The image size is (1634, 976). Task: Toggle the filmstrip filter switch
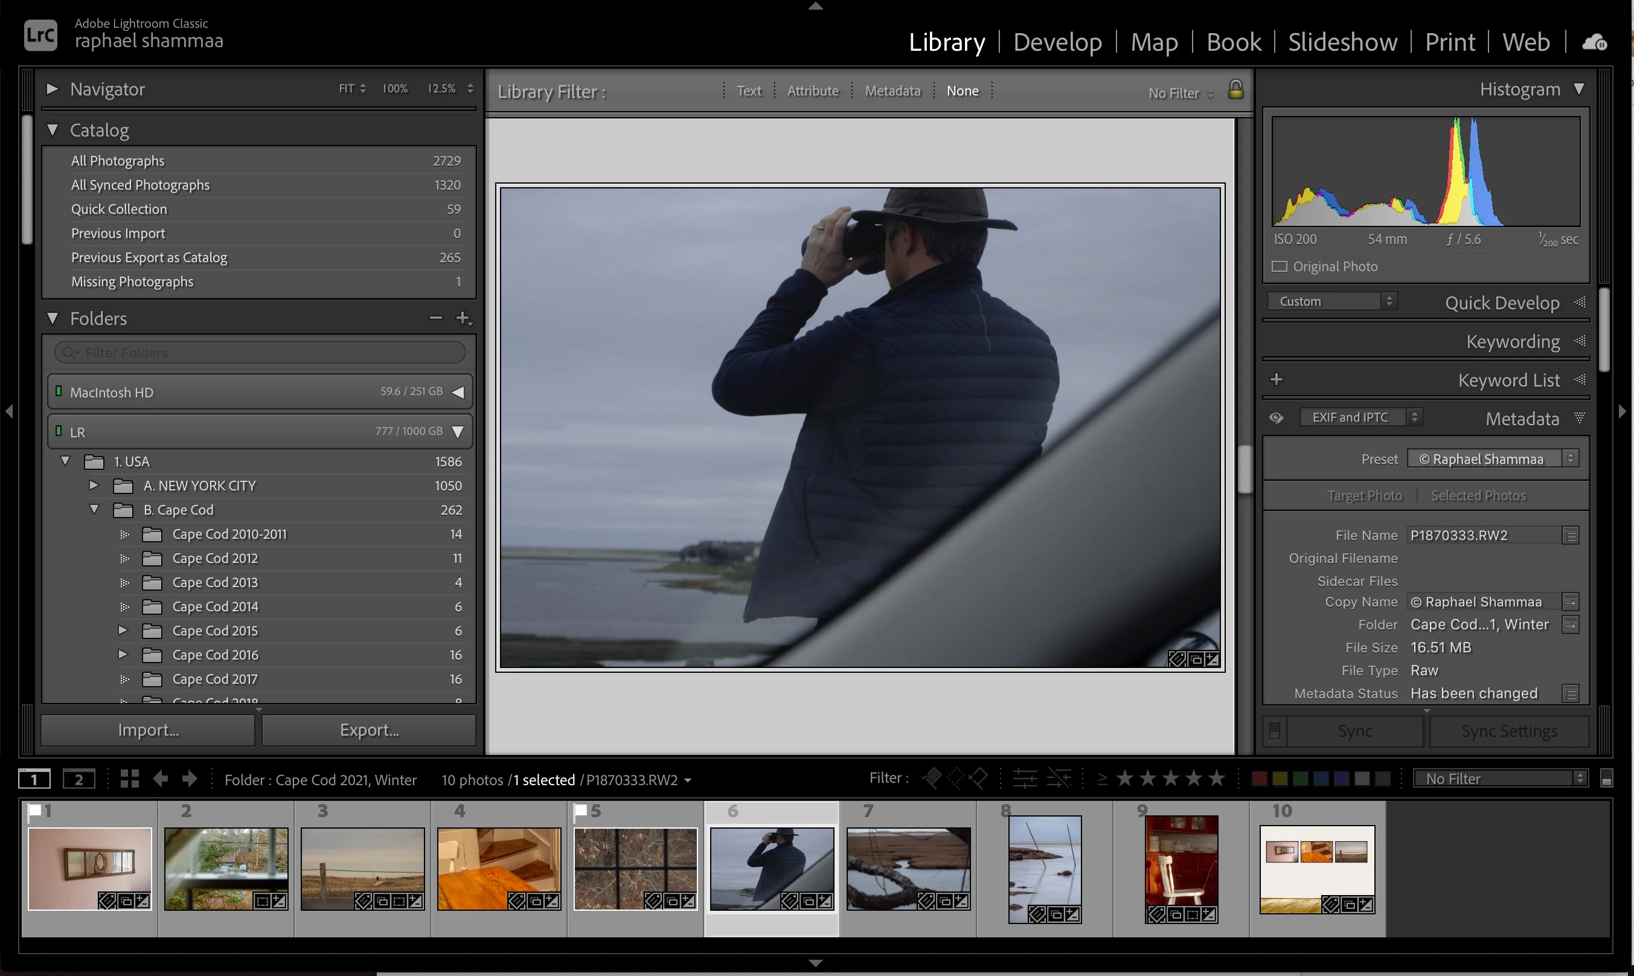[1606, 779]
